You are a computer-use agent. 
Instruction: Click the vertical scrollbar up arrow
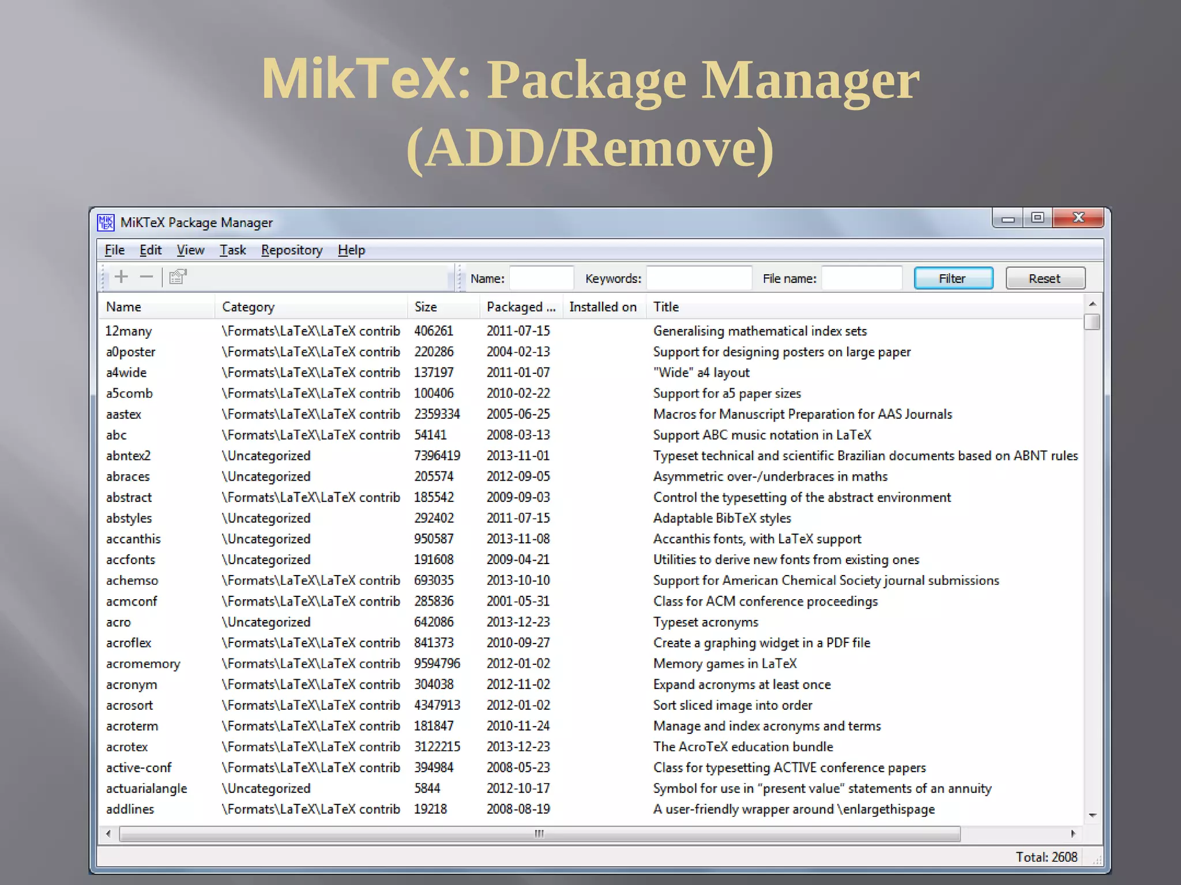tap(1092, 304)
